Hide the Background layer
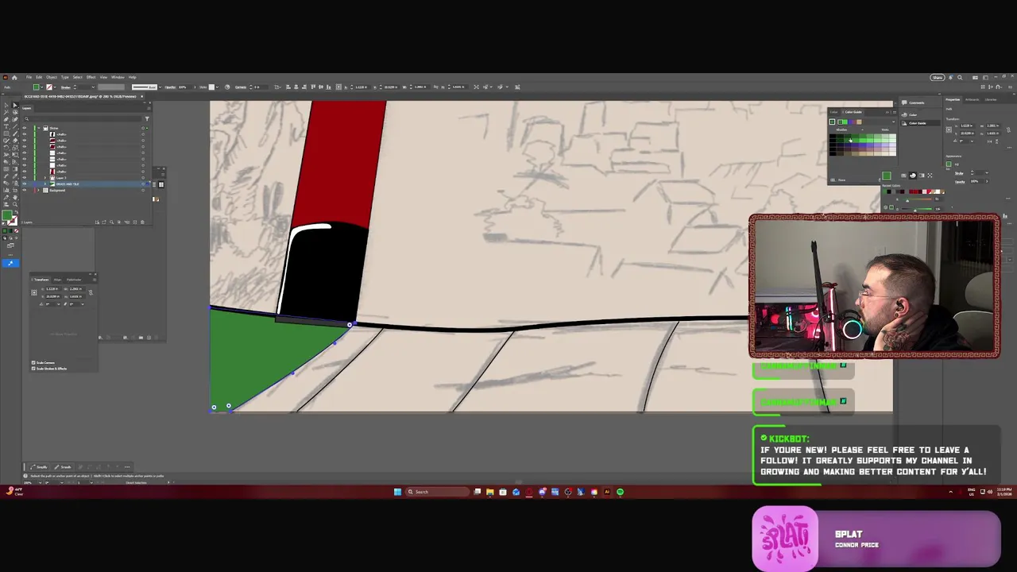Image resolution: width=1017 pixels, height=572 pixels. [24, 191]
